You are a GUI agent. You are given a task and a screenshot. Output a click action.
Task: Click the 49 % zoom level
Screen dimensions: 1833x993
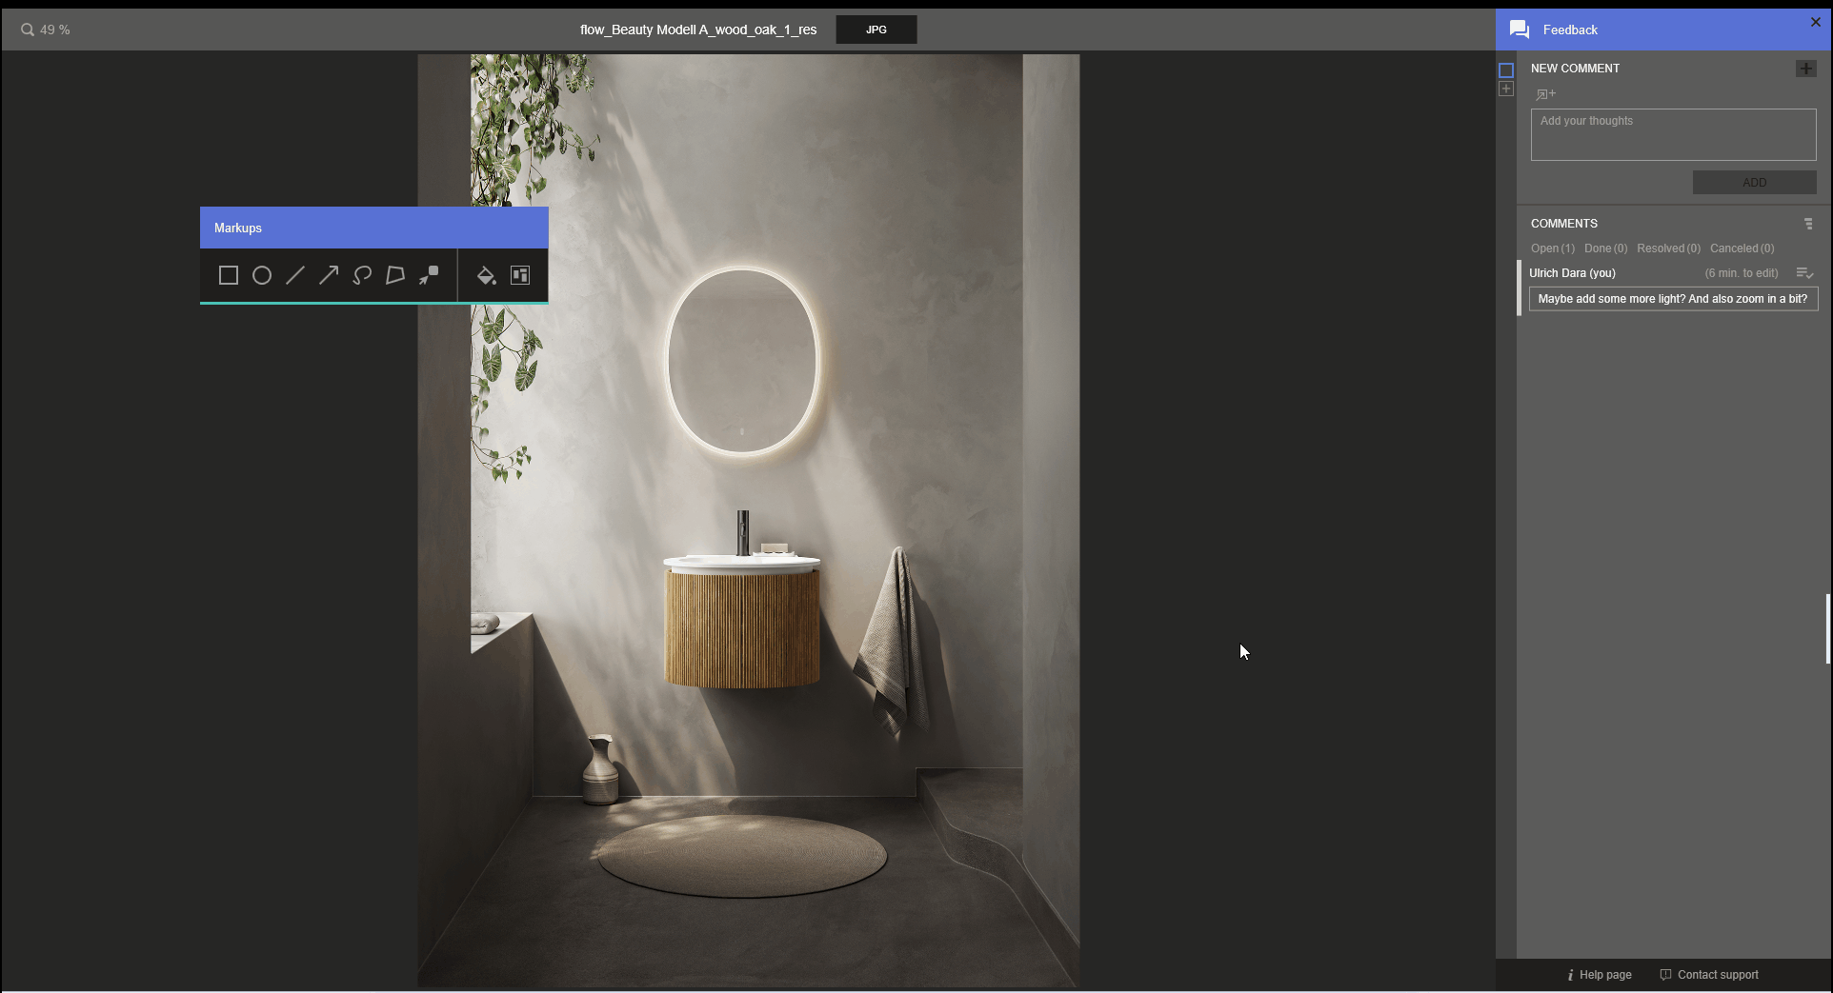point(55,30)
